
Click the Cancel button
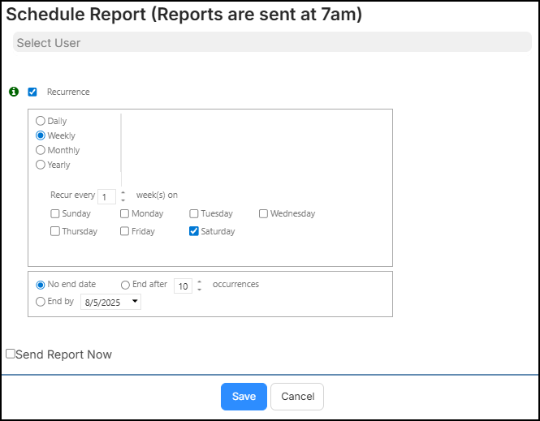pyautogui.click(x=297, y=397)
